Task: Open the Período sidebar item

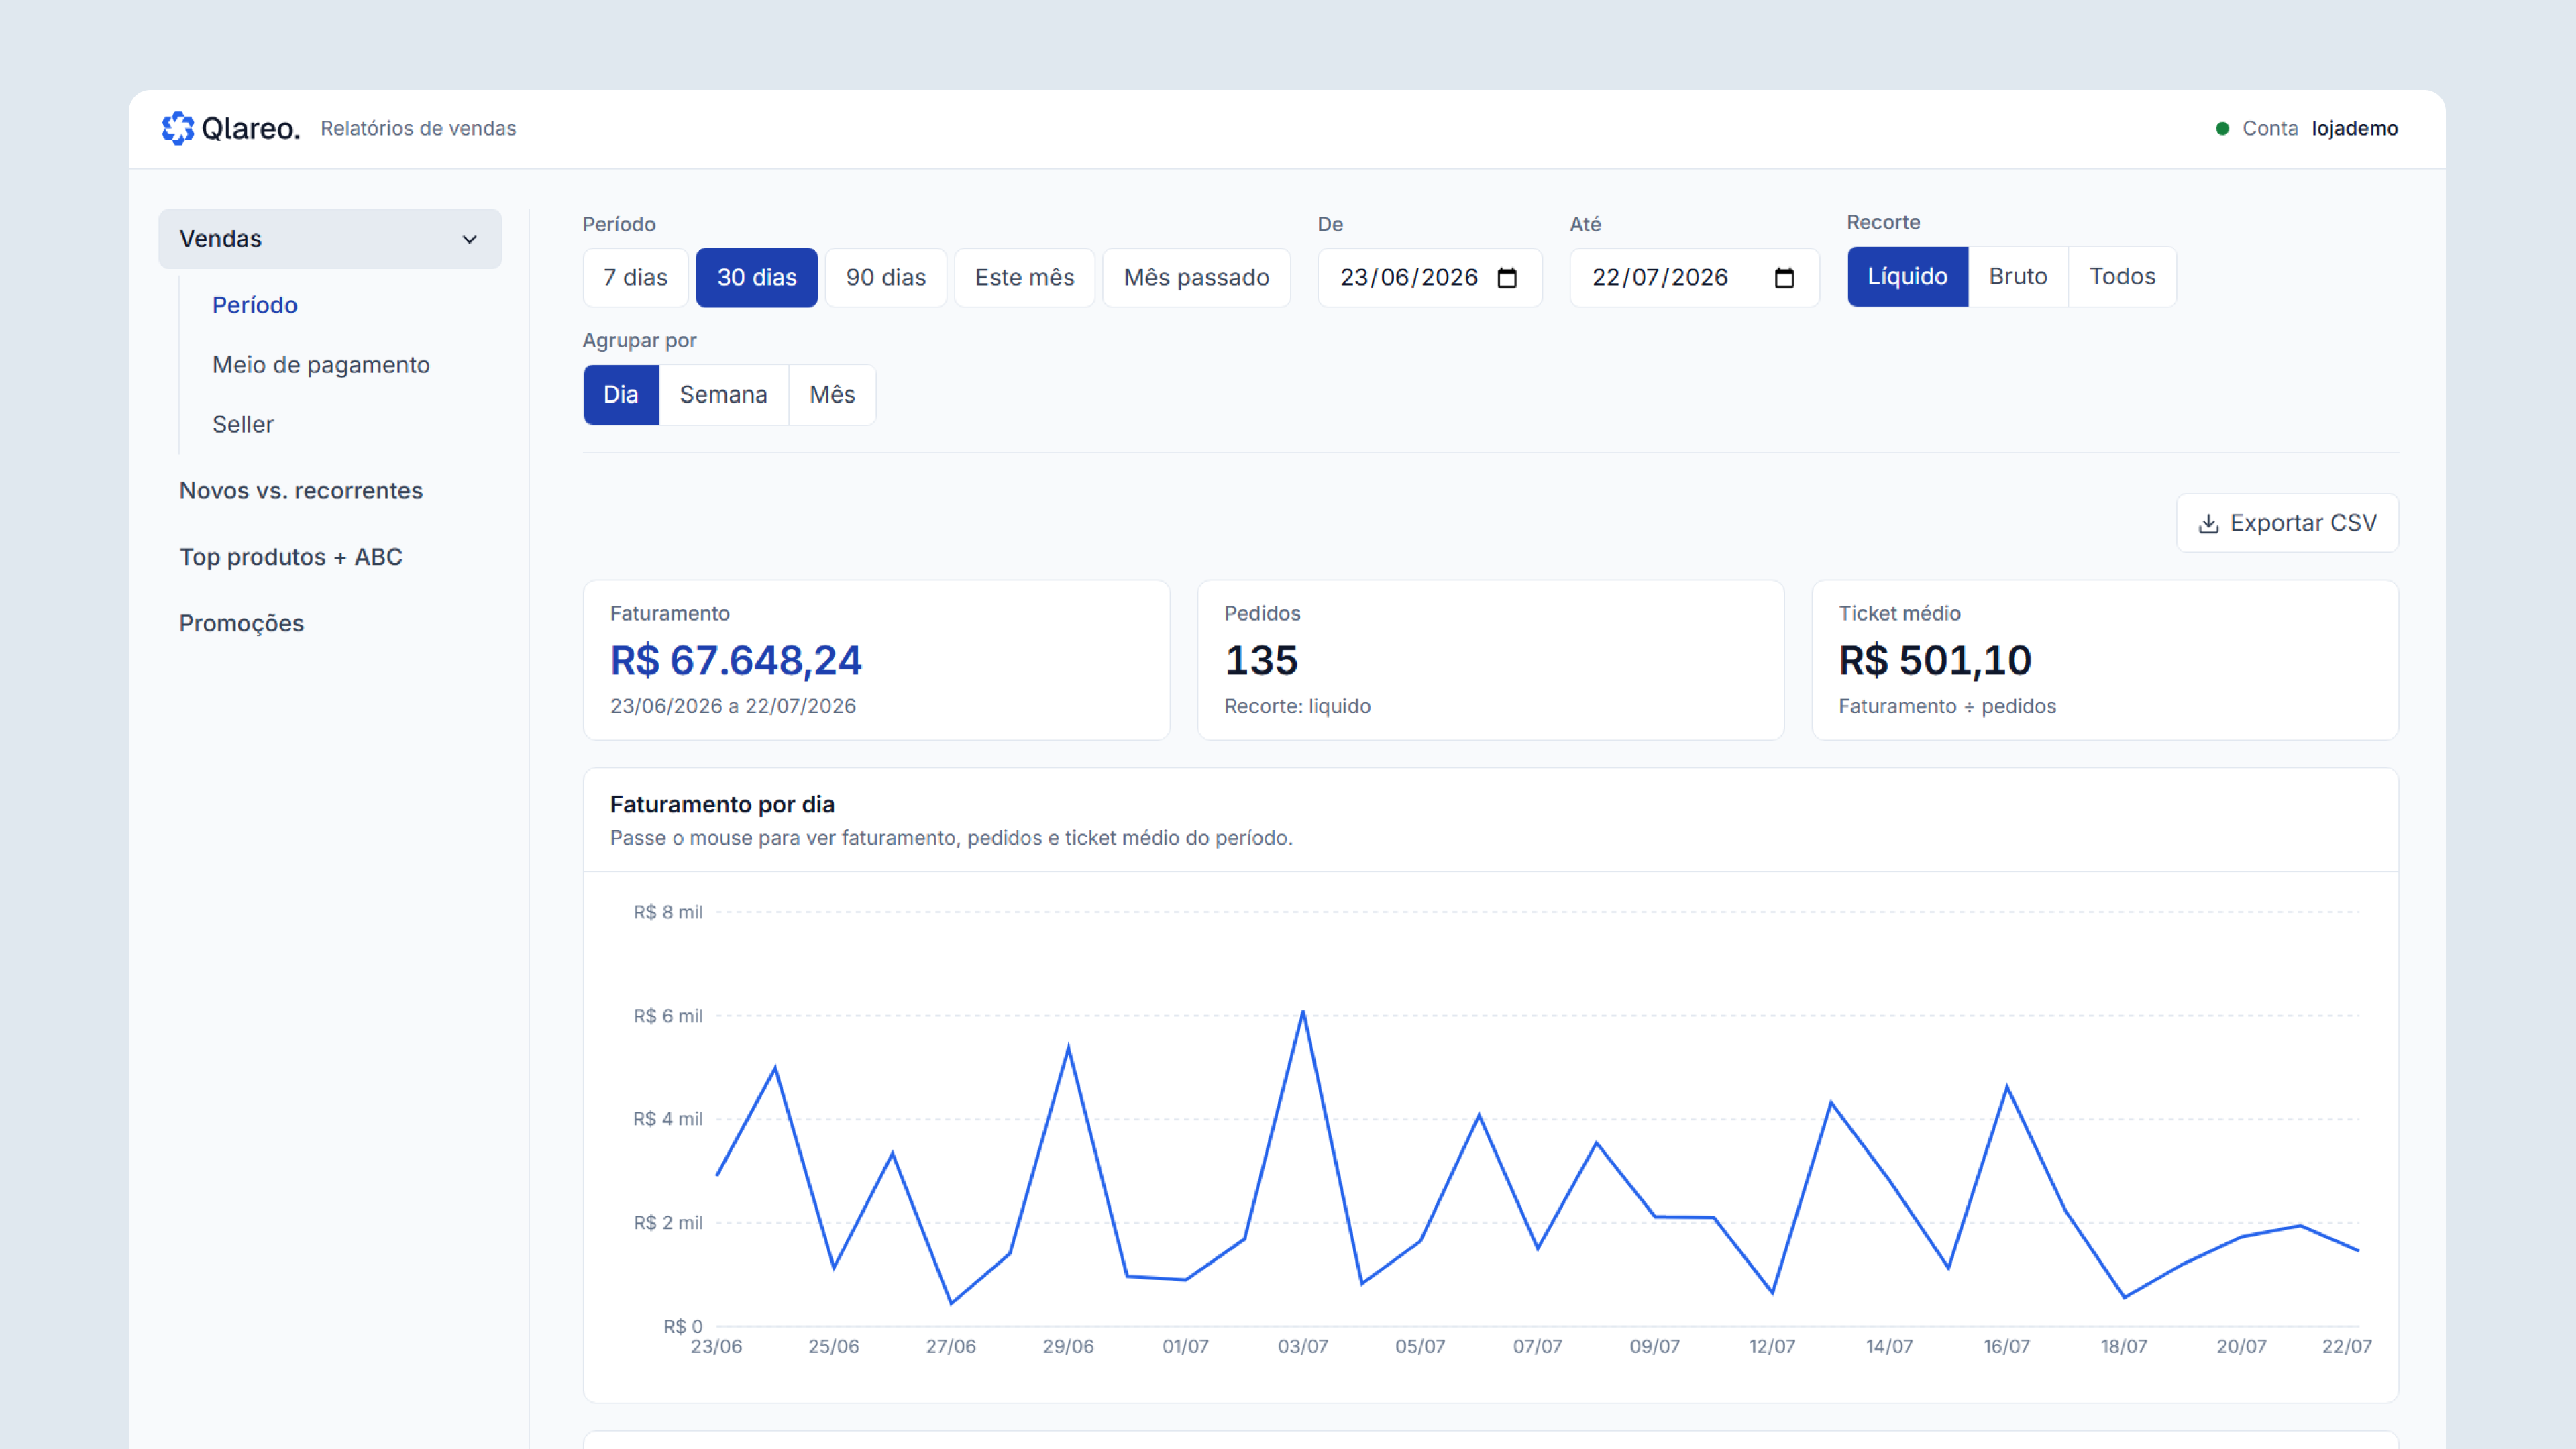Action: 255,305
